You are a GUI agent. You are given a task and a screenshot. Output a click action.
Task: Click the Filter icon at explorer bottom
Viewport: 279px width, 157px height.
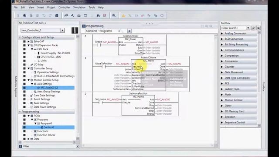[x=20, y=147]
